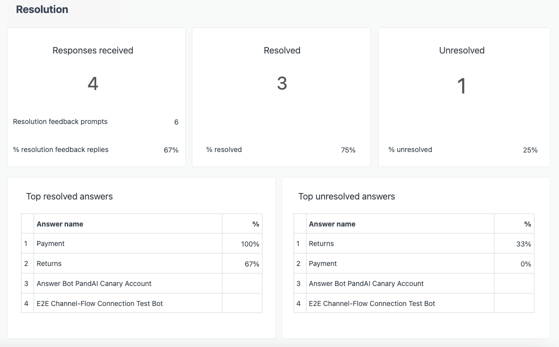The height and width of the screenshot is (347, 559).
Task: Select the Resolution tab
Action: 42,9
